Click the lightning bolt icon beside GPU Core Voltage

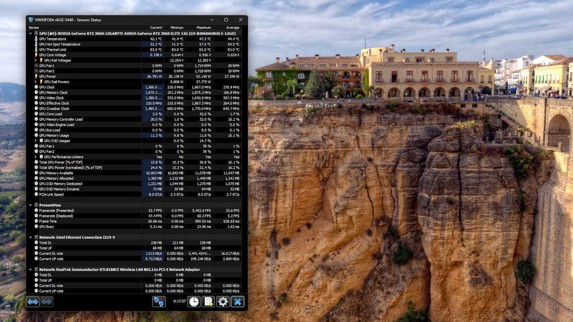[x=37, y=55]
